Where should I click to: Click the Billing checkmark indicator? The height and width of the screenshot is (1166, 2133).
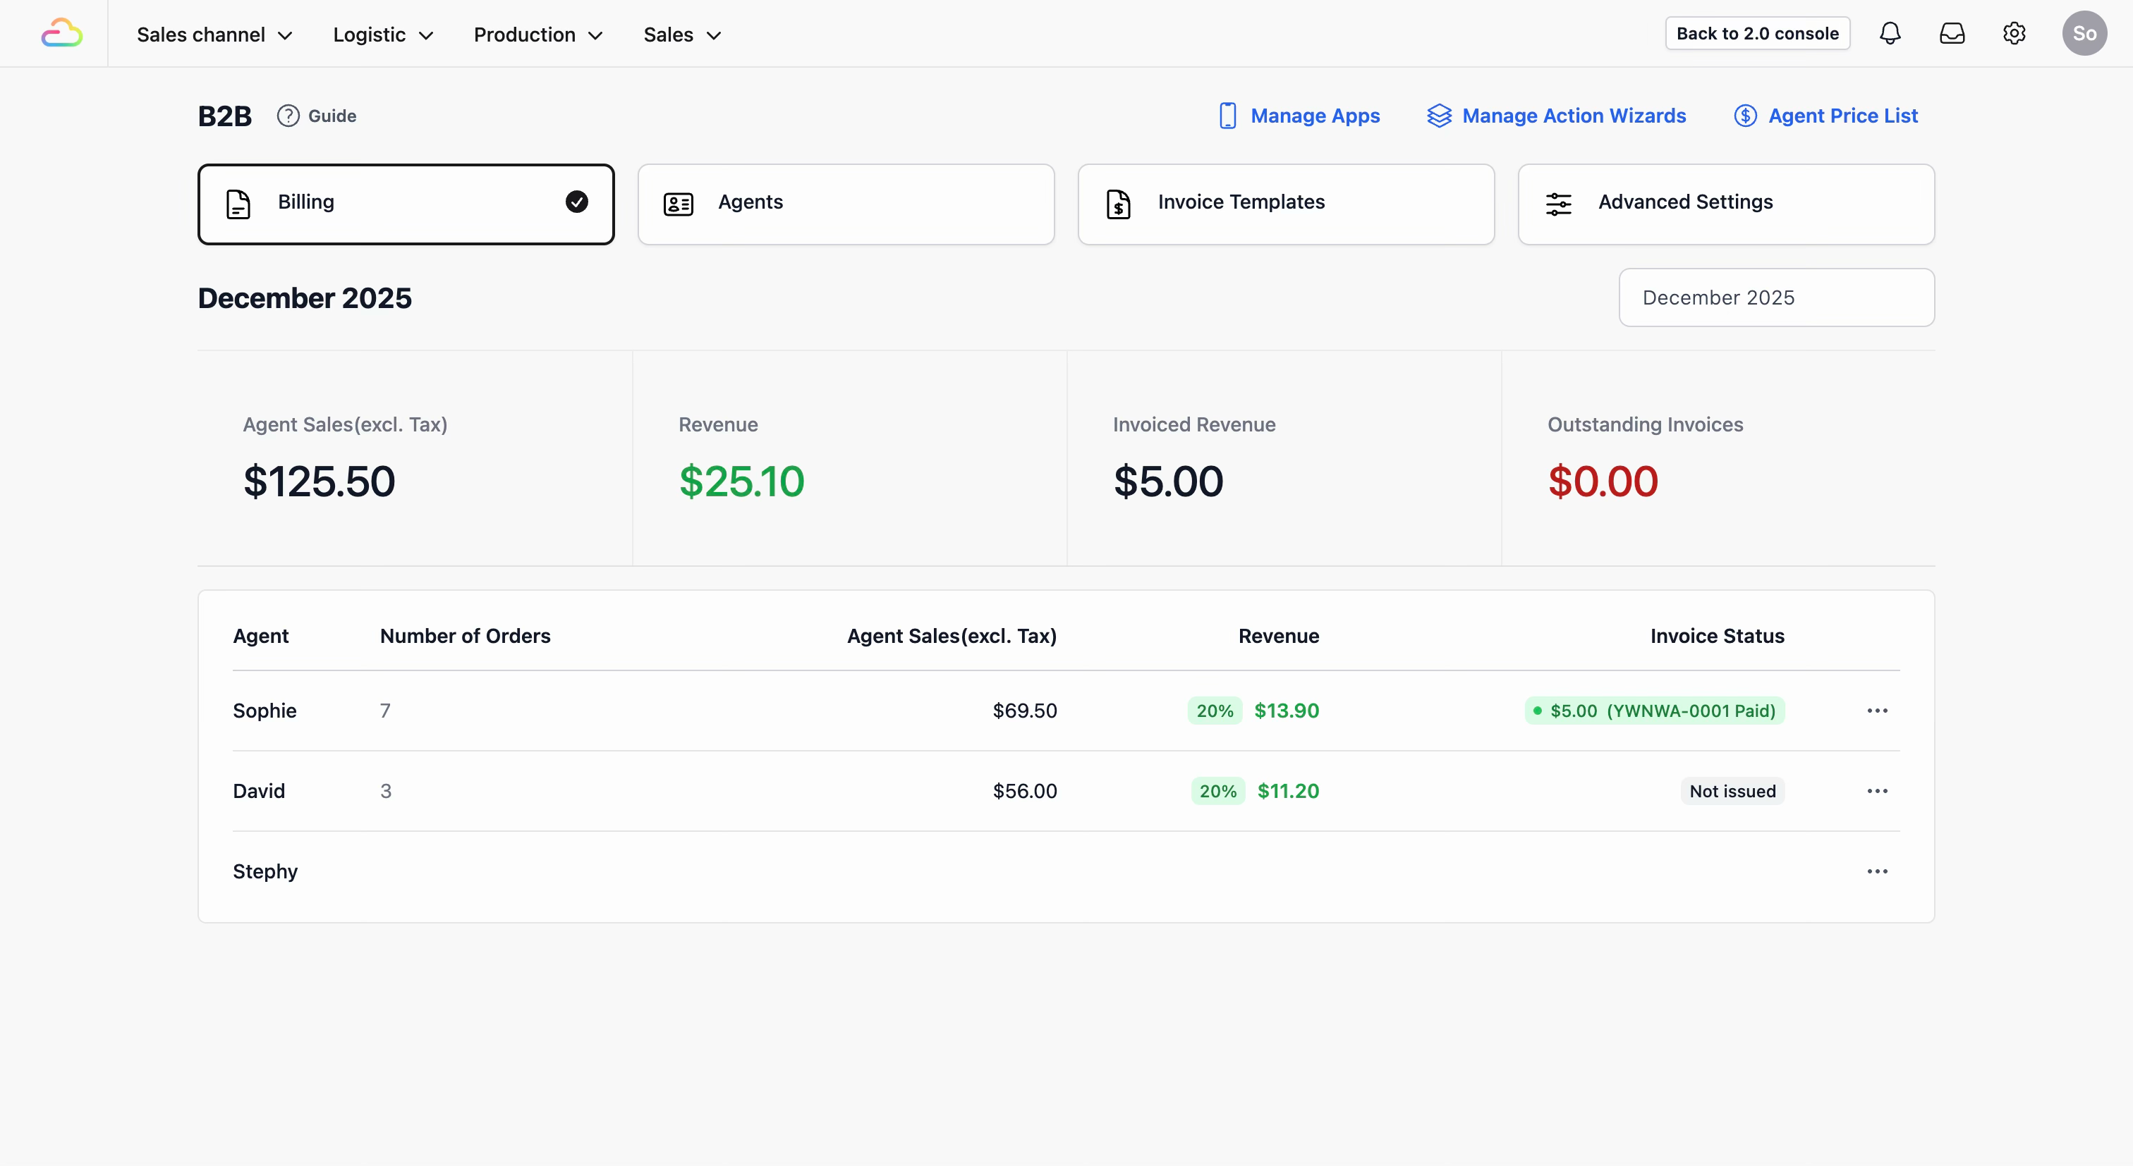[x=576, y=202]
